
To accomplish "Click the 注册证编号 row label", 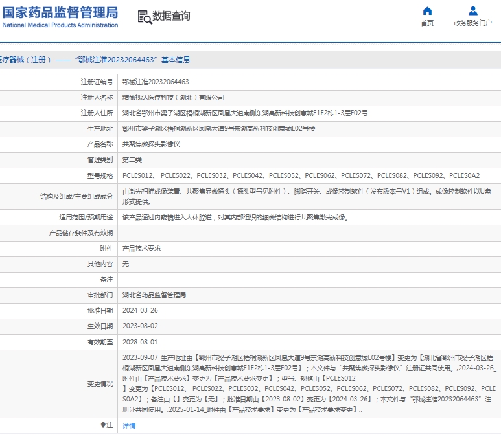I will coord(97,82).
